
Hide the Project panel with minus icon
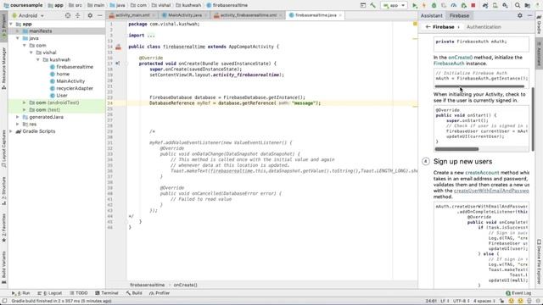point(100,15)
